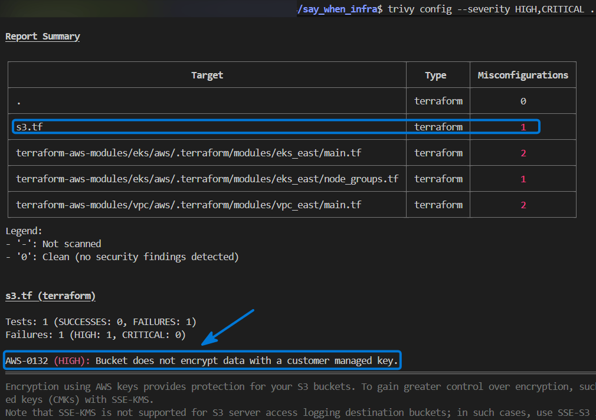Click misconfiguration count '1' in node_groups.tf row

[x=523, y=179]
